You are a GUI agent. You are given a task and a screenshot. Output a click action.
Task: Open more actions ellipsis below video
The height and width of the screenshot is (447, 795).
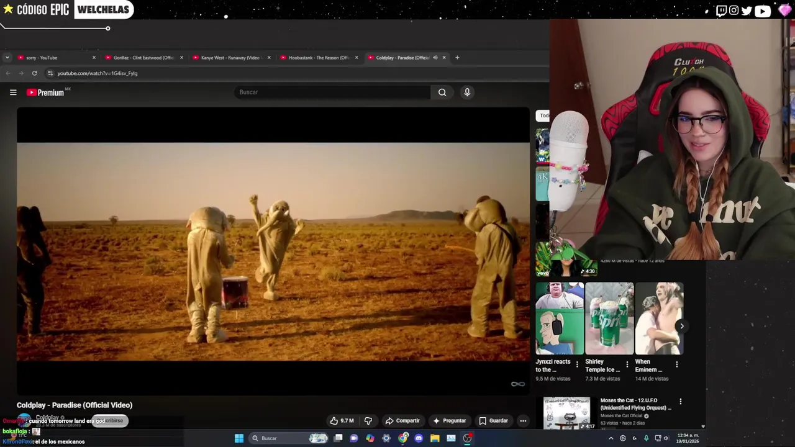click(523, 421)
